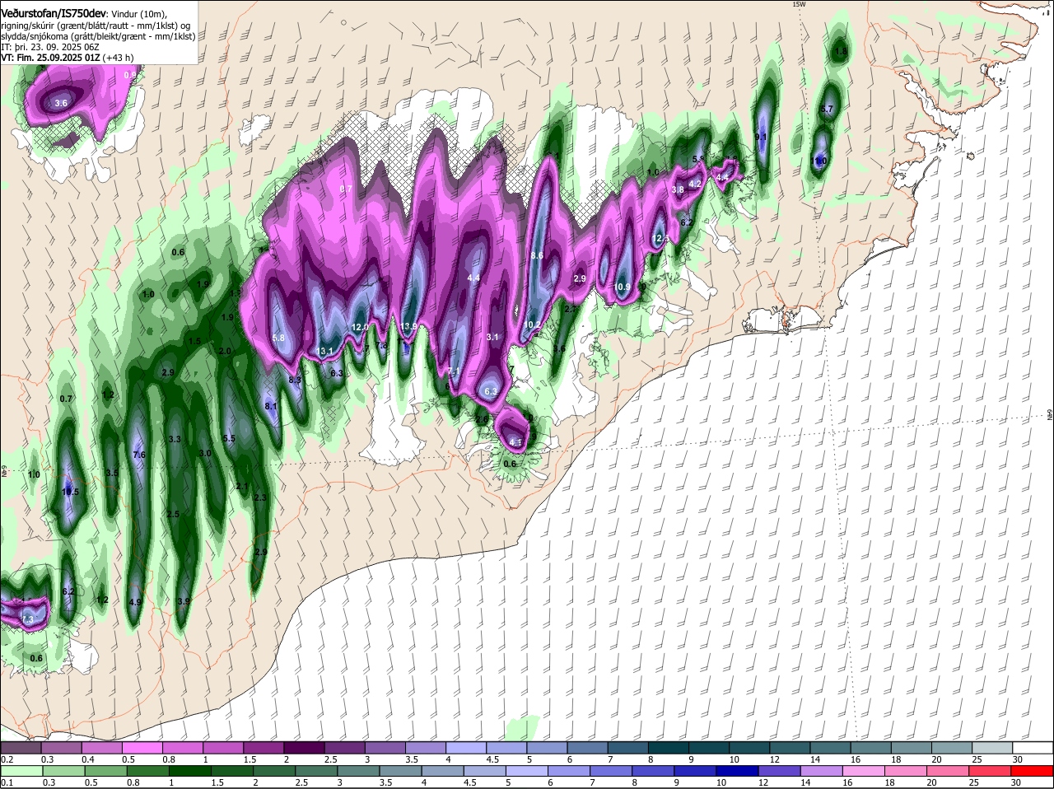Click the Veðurstofan/IS750dev title text

54,13
